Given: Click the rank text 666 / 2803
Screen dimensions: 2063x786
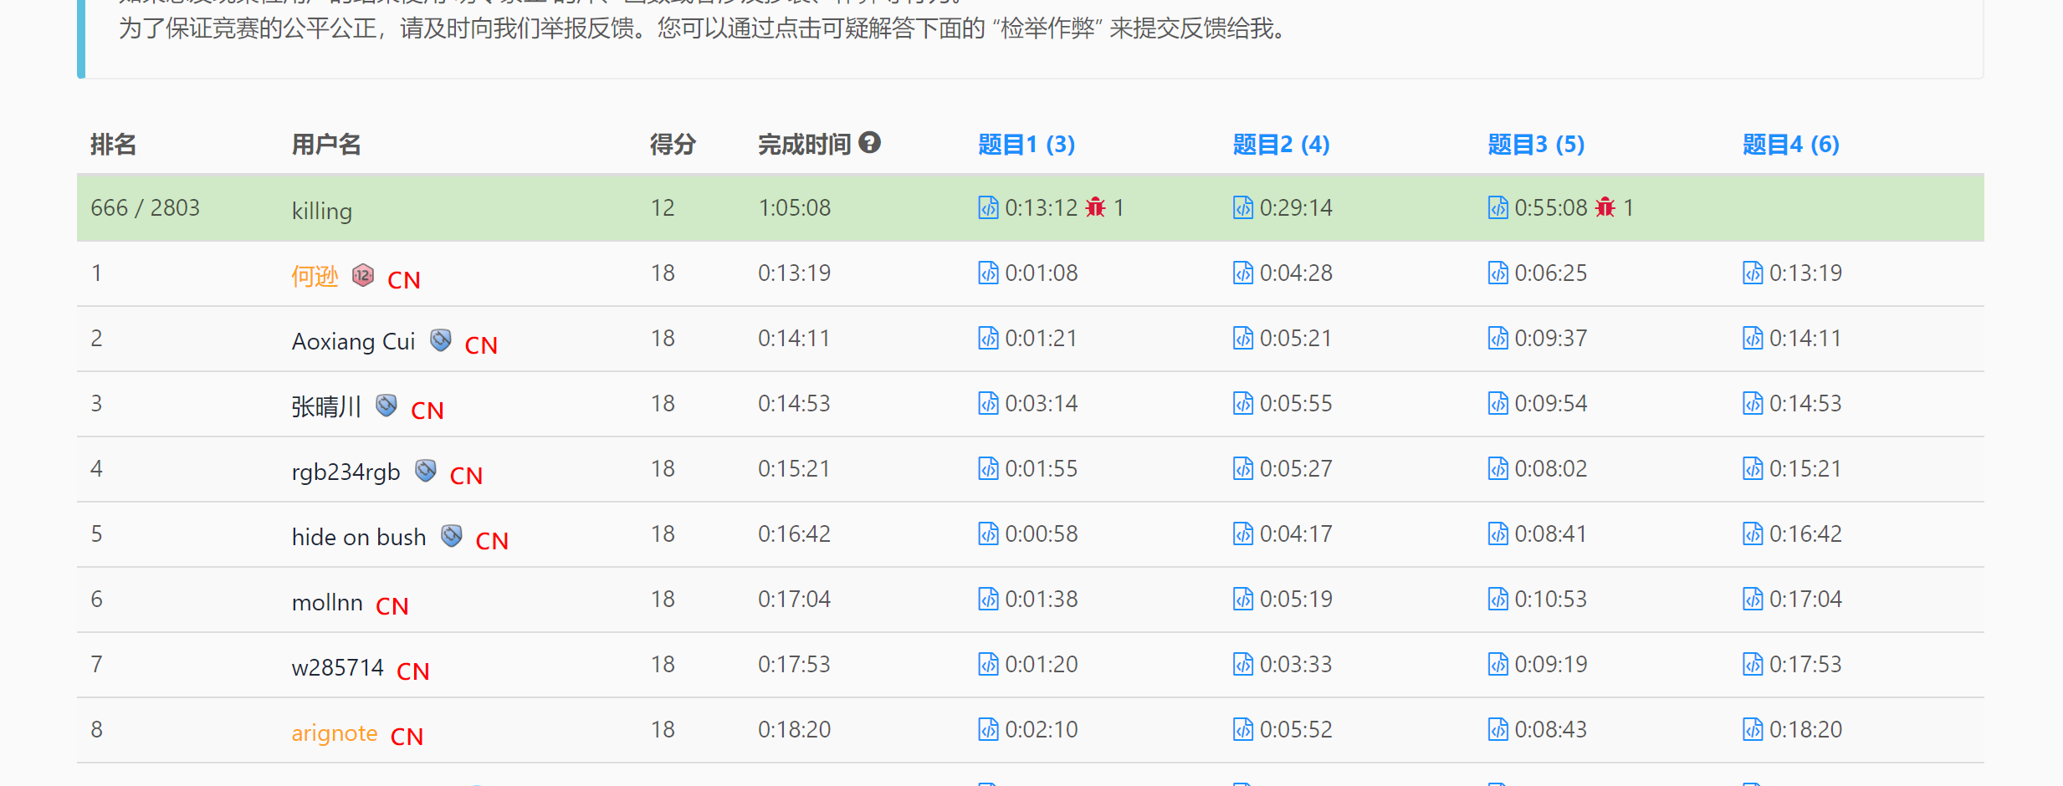Looking at the screenshot, I should [x=145, y=207].
